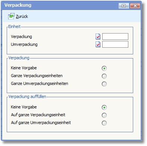Go back via the Zurück text
The width and height of the screenshot is (147, 146).
click(22, 16)
